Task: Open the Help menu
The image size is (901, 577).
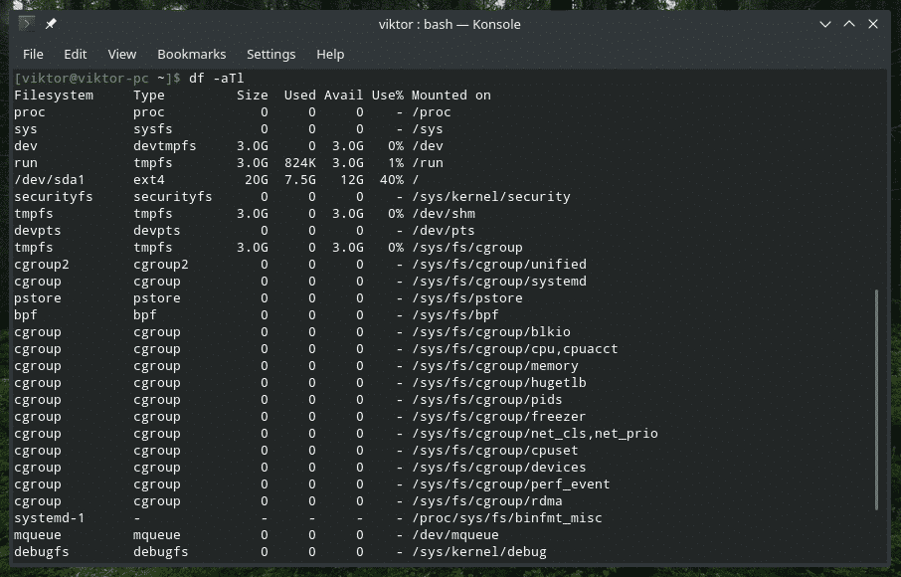Action: coord(330,54)
